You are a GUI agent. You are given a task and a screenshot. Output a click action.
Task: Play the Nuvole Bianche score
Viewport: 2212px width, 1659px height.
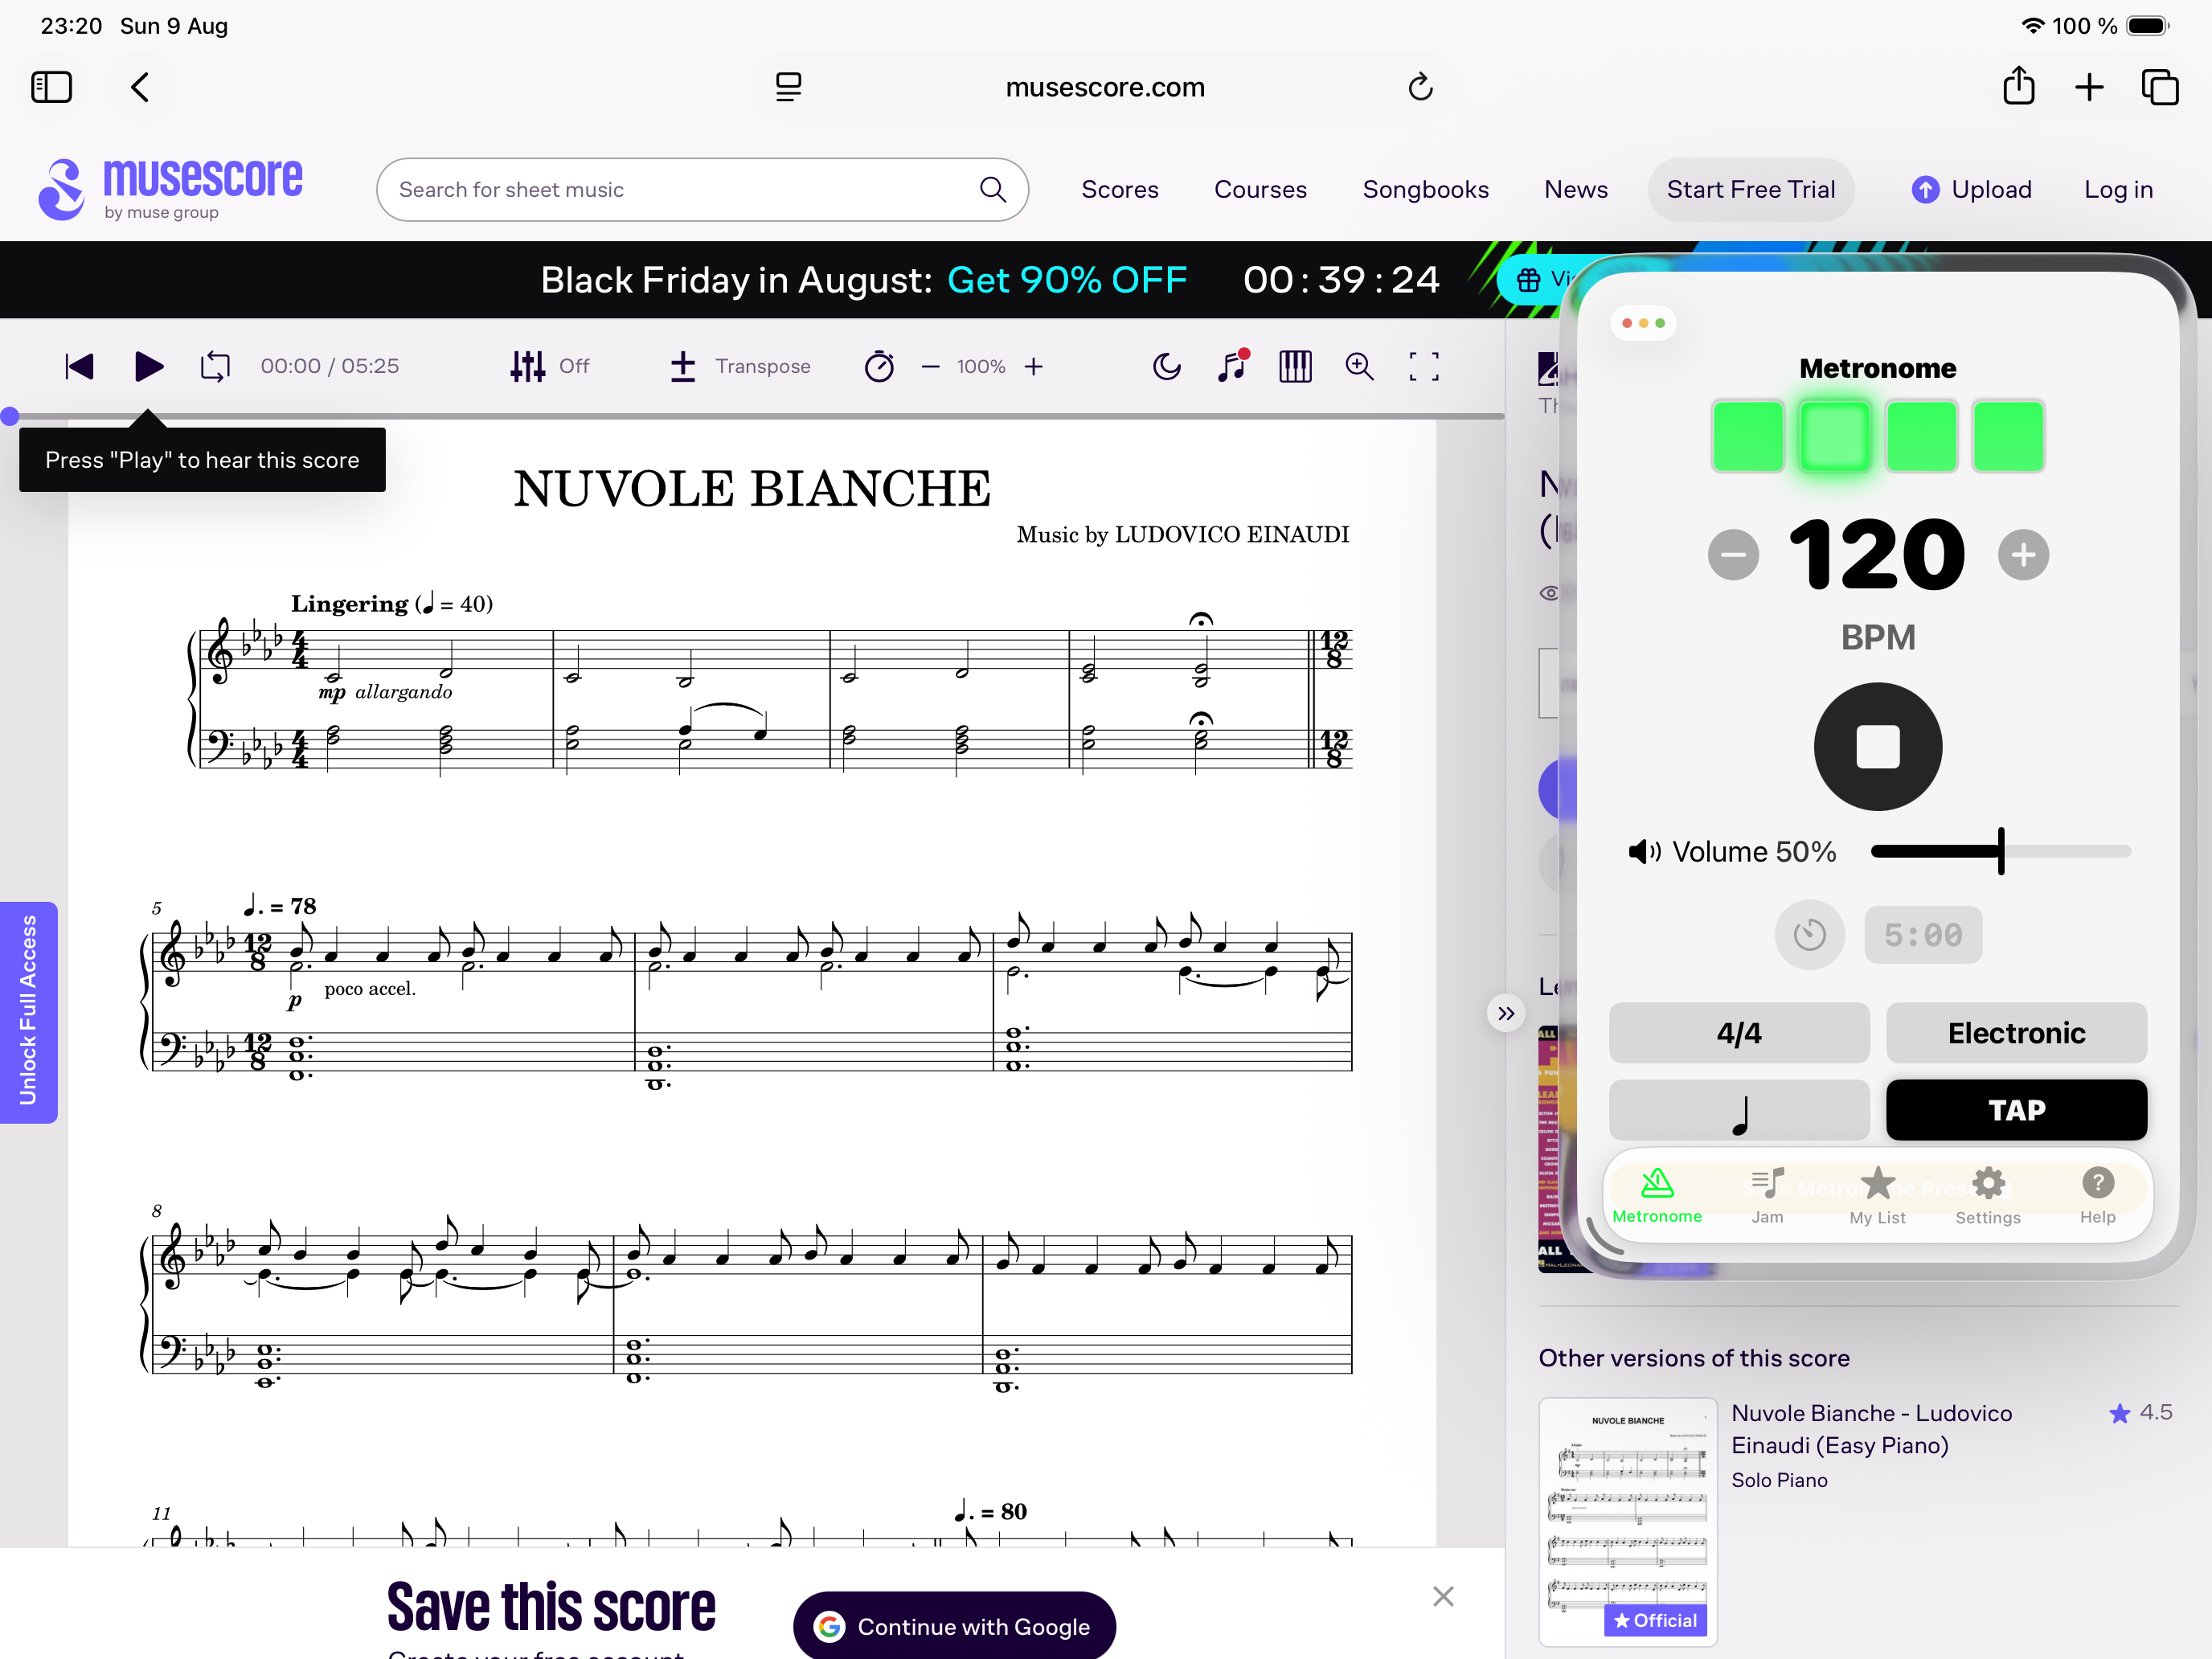149,366
